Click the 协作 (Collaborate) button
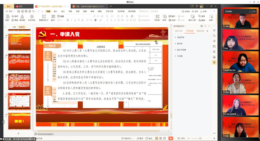 coord(195,11)
